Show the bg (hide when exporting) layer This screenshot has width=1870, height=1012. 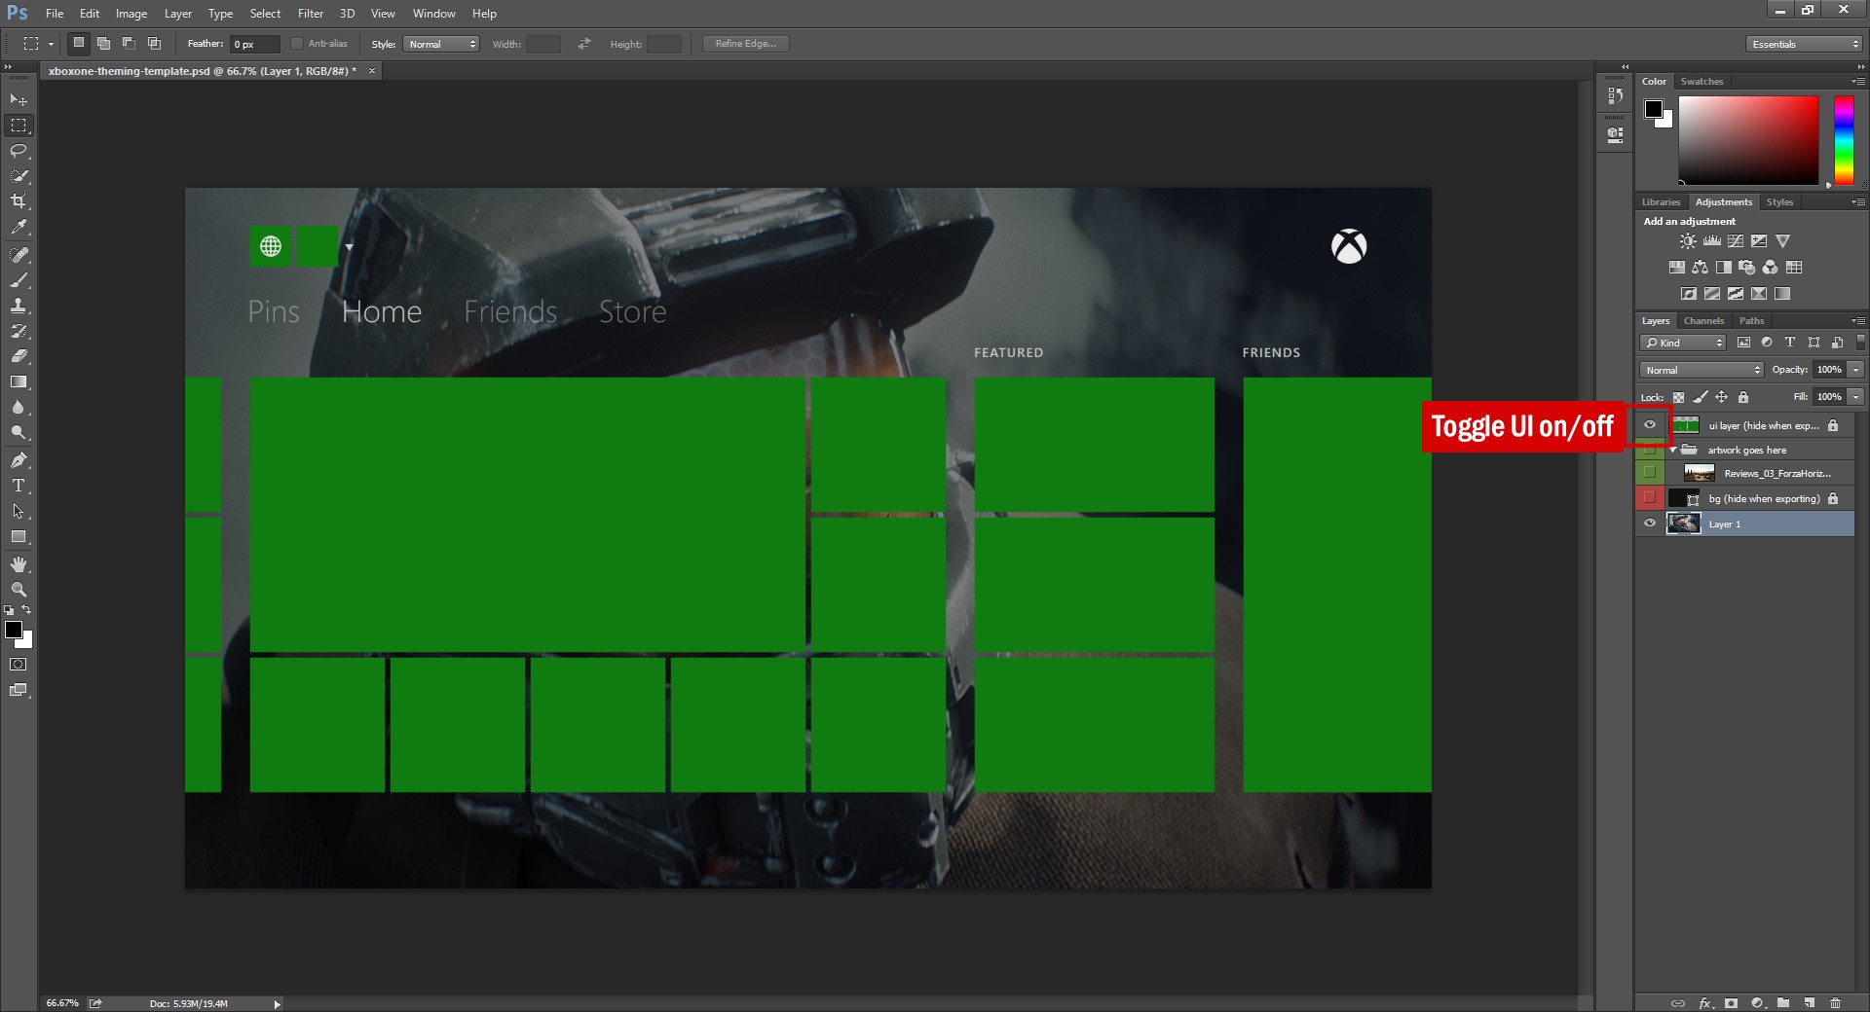[1650, 498]
